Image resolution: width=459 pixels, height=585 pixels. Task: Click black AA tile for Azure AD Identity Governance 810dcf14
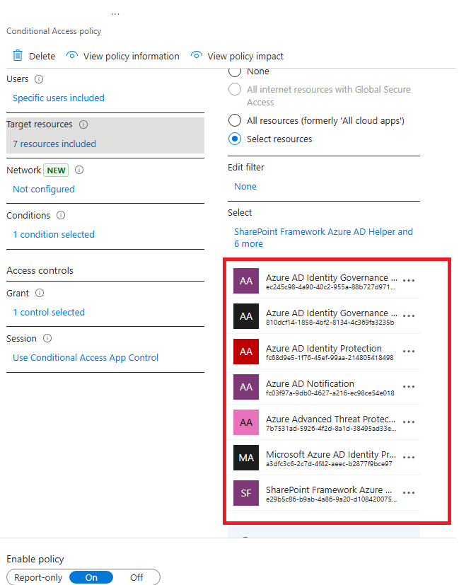pos(246,316)
